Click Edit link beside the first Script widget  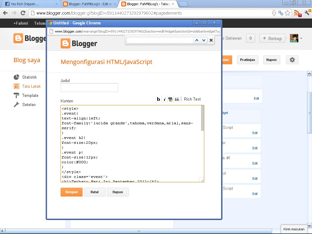coord(255,133)
